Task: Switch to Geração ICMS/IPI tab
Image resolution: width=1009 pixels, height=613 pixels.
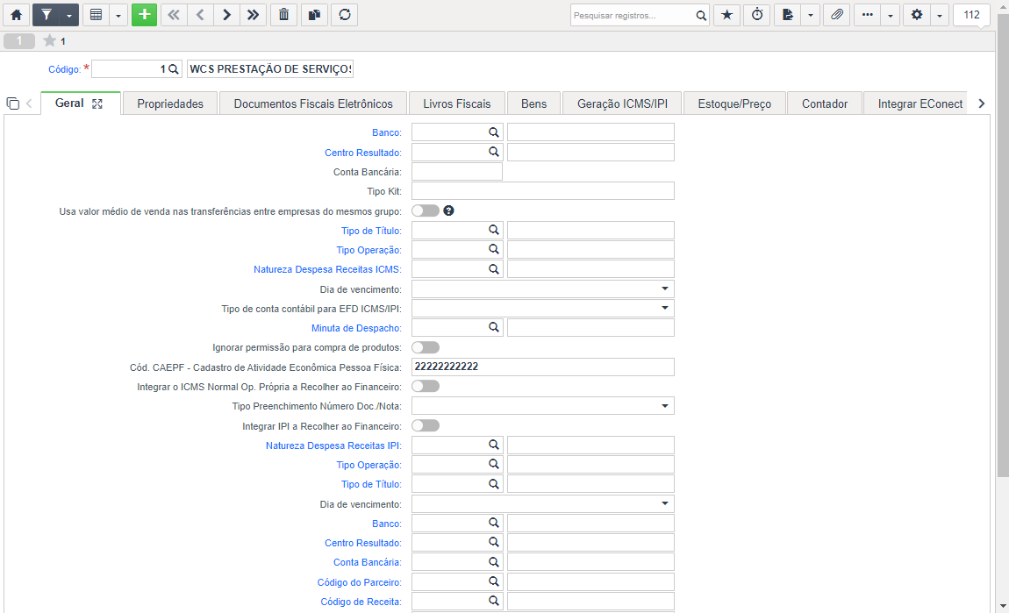Action: click(x=622, y=103)
